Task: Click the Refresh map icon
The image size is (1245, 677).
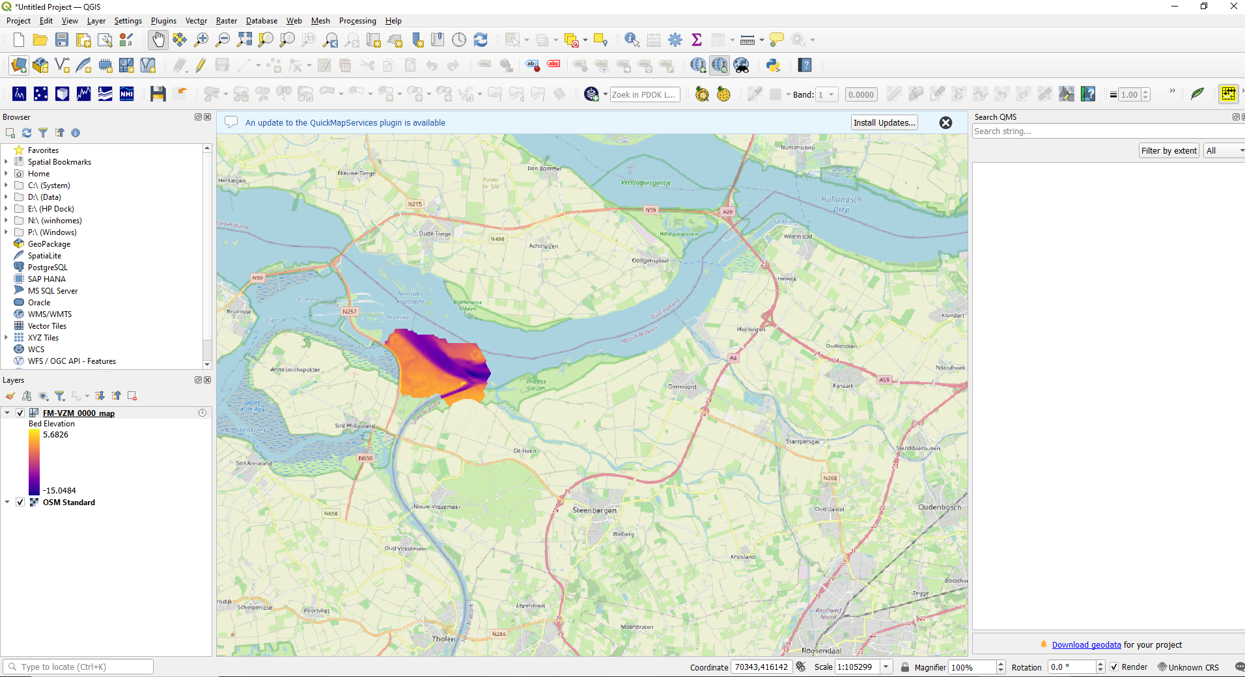Action: (481, 40)
